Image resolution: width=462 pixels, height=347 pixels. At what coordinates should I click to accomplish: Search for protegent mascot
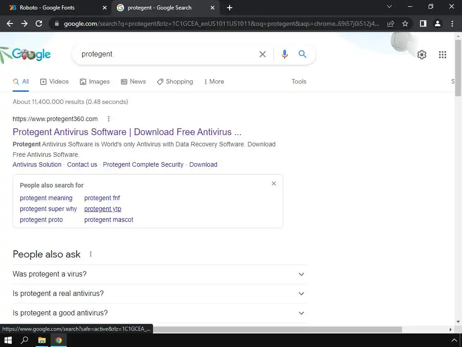point(109,220)
